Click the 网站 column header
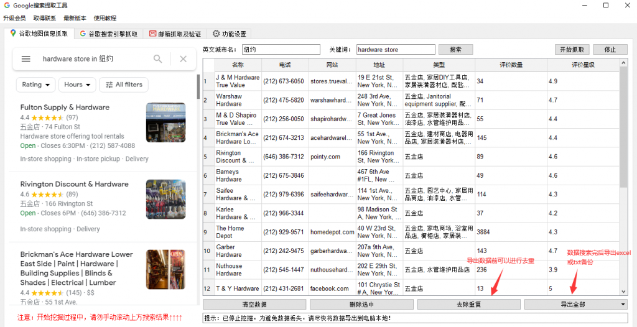This screenshot has height=327, width=637. (332, 65)
